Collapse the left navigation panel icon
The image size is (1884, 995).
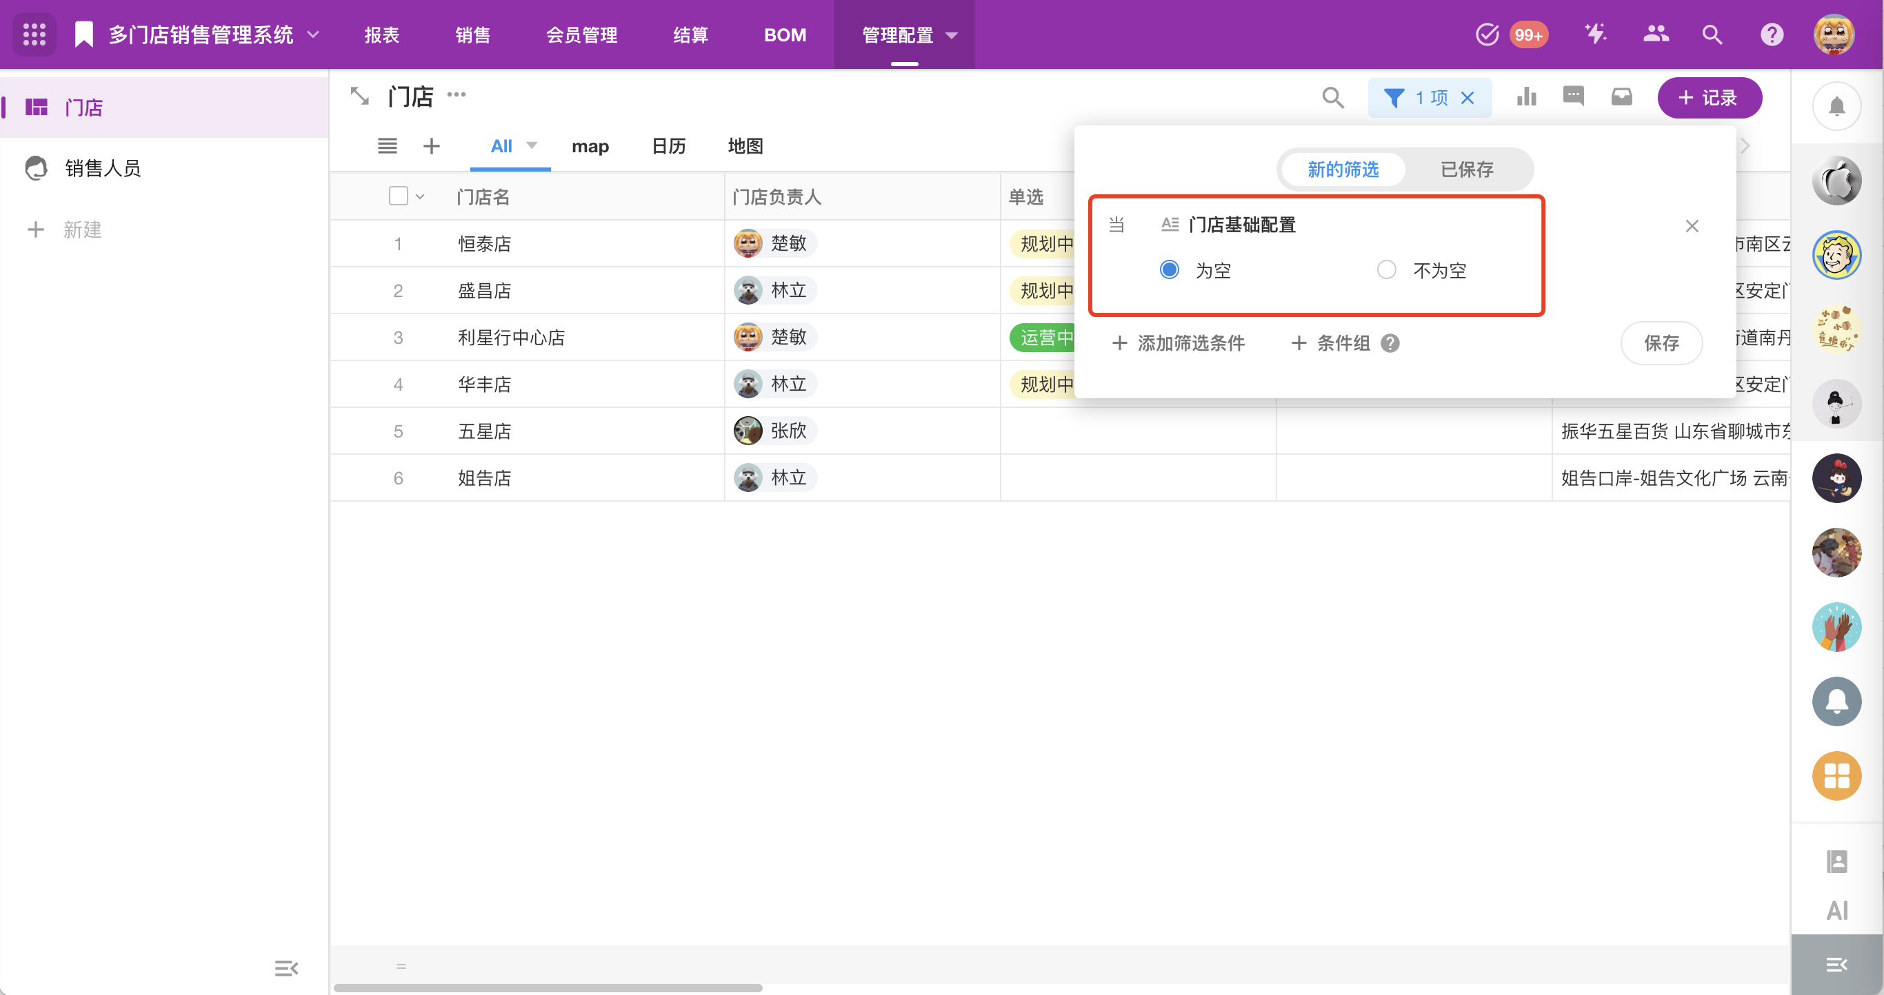coord(286,968)
